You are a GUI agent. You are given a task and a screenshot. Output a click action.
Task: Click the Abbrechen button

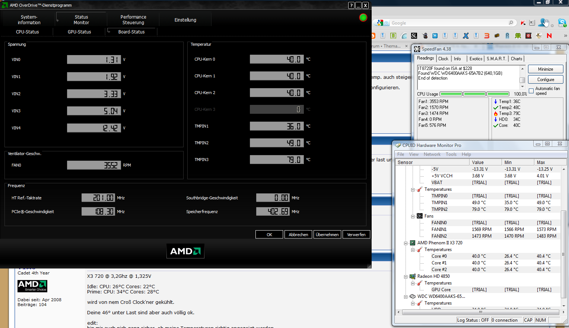(298, 235)
